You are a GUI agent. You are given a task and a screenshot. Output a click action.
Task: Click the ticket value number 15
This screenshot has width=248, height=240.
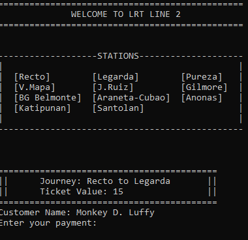[x=118, y=192]
